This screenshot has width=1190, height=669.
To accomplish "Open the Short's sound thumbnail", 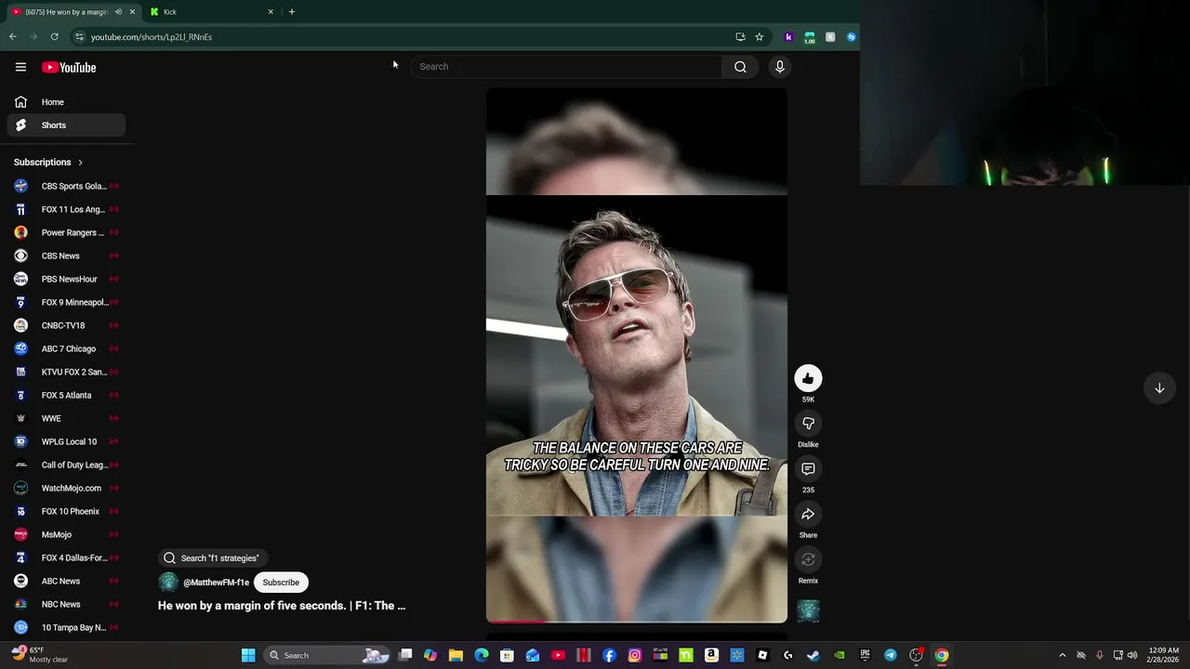I will (x=808, y=610).
